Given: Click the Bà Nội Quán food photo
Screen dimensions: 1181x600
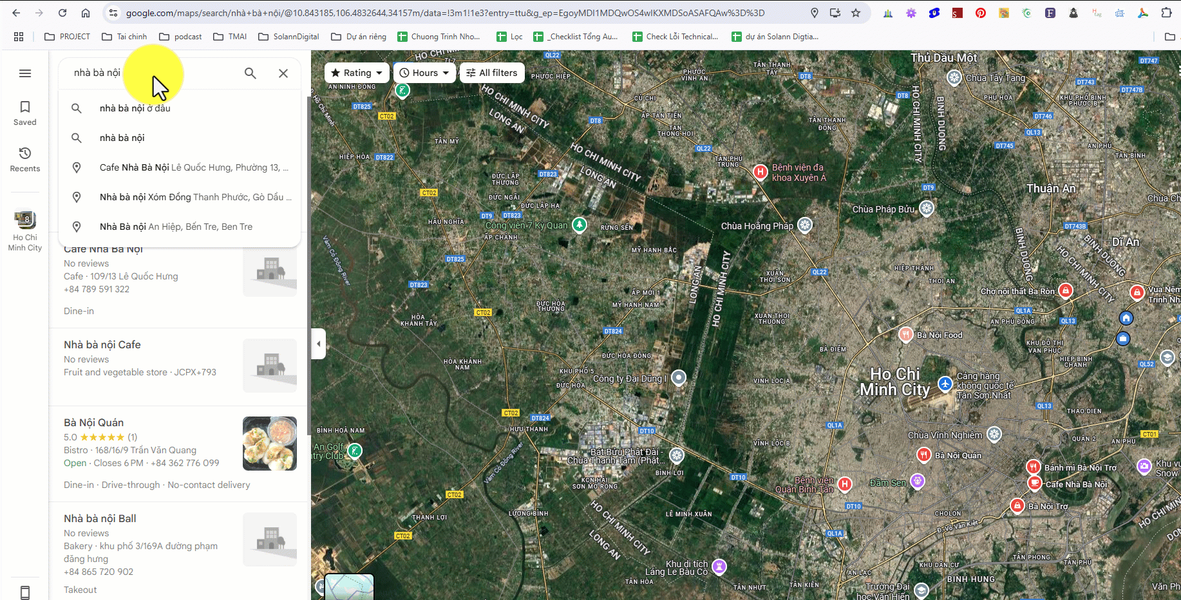Looking at the screenshot, I should tap(270, 444).
